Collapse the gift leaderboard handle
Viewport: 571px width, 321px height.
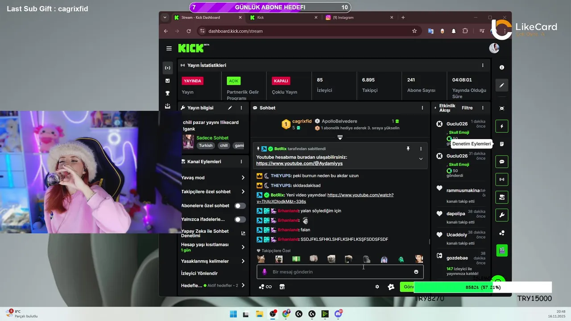point(340,137)
